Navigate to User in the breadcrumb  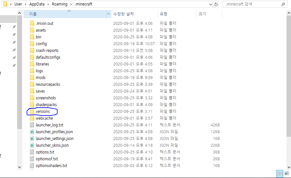(18, 4)
